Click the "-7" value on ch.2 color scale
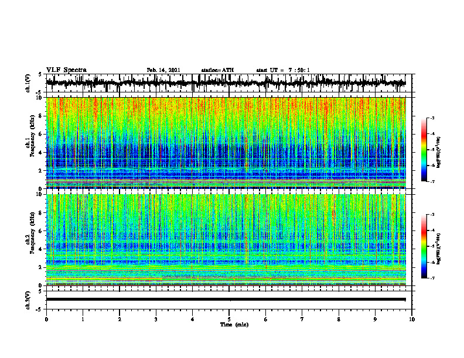The image size is (464, 358). click(x=432, y=278)
